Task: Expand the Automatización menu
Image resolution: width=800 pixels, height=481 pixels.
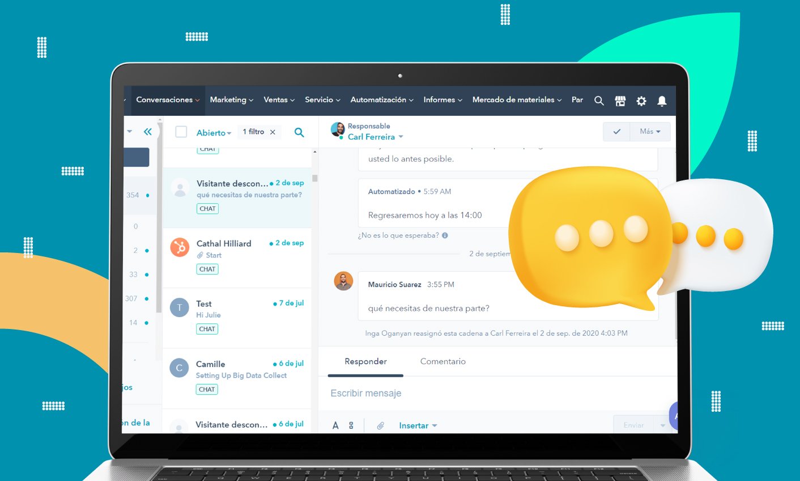Action: tap(382, 100)
